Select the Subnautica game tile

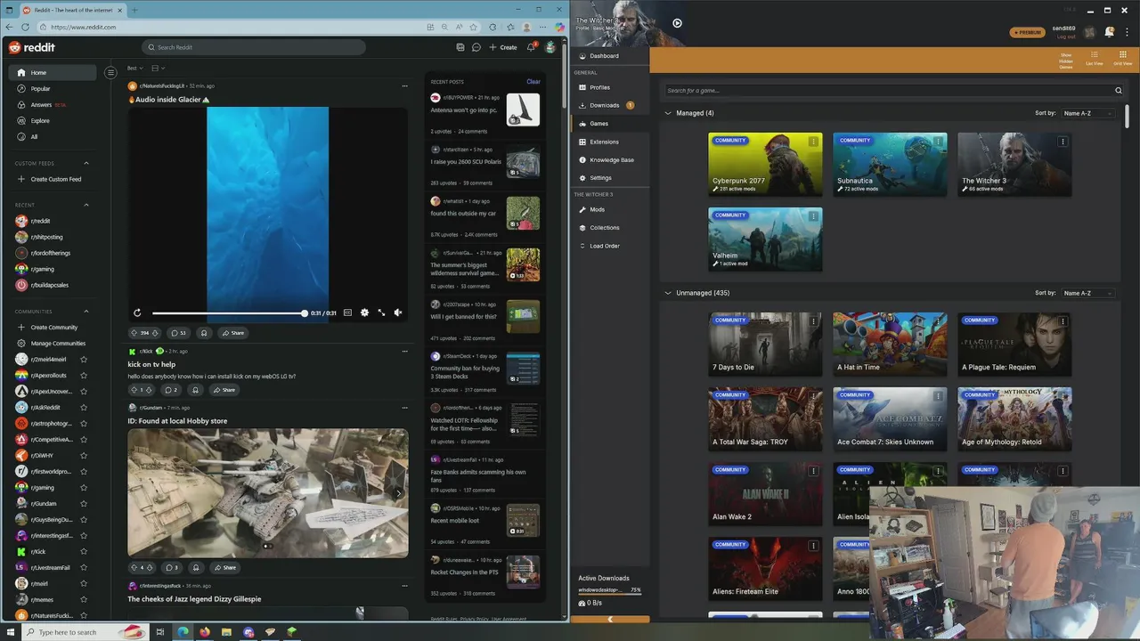pyautogui.click(x=890, y=164)
